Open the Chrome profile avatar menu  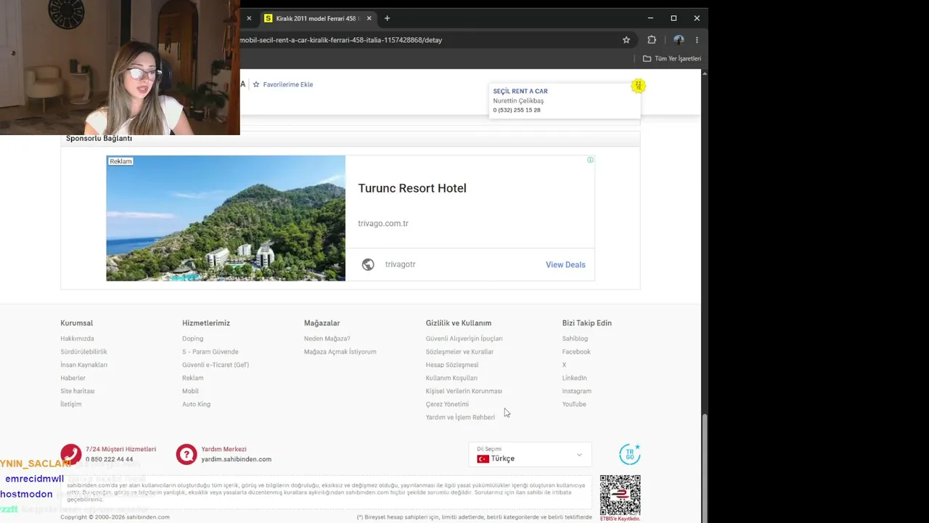click(679, 40)
